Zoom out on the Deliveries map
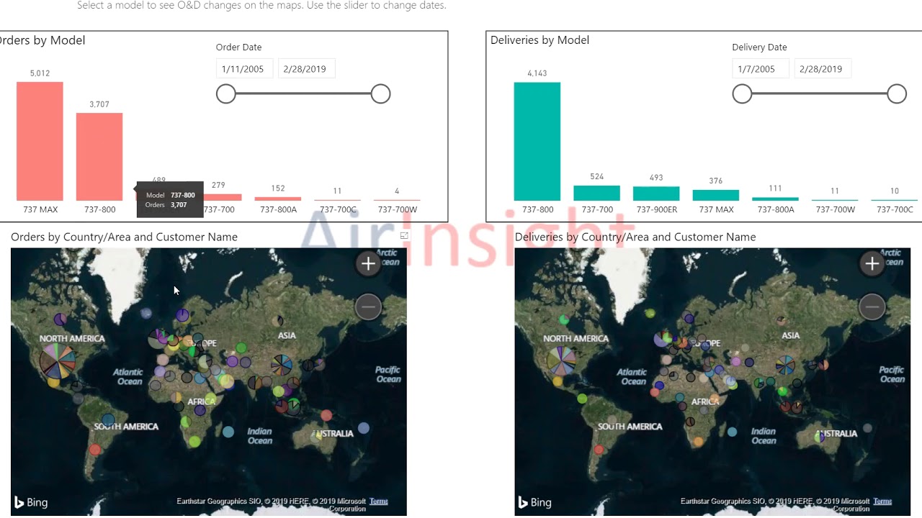Screen dimensions: 922x518 [872, 307]
